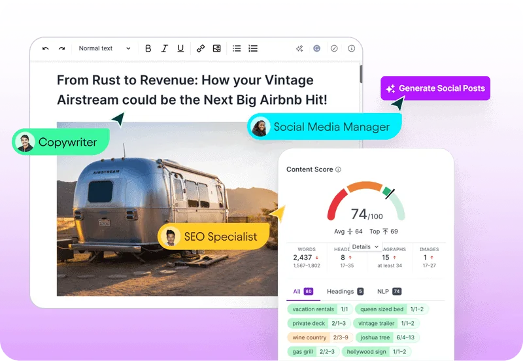Click the editor vertical scrollbar
Screen dimensions: 523x361
click(361, 74)
